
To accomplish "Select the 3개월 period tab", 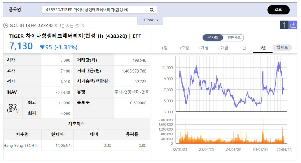I will 223,48.
